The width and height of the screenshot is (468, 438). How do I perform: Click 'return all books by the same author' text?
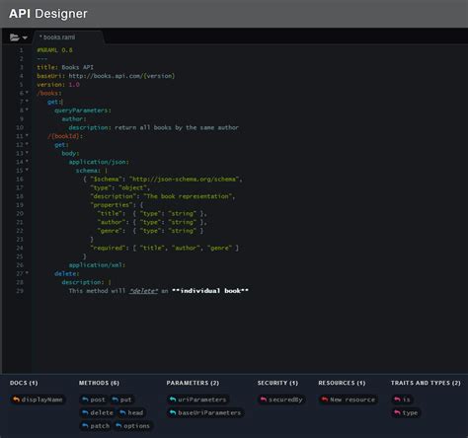pos(177,127)
